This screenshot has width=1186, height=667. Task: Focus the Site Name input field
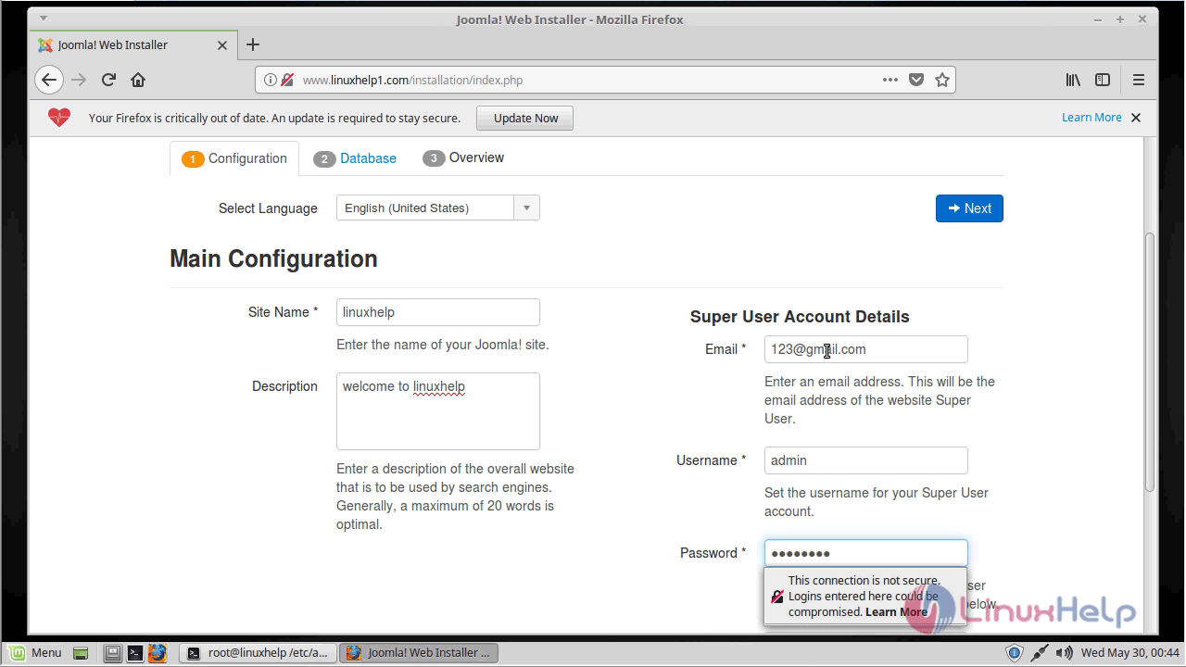(437, 312)
